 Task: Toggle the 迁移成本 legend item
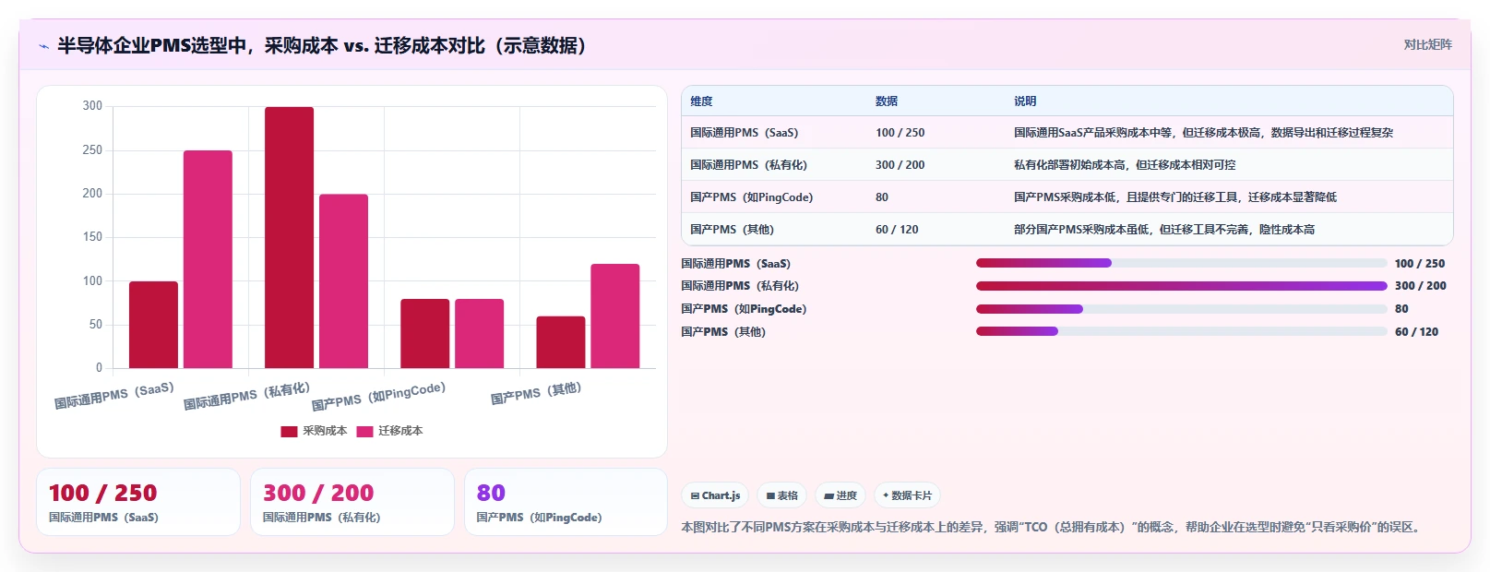(x=389, y=431)
